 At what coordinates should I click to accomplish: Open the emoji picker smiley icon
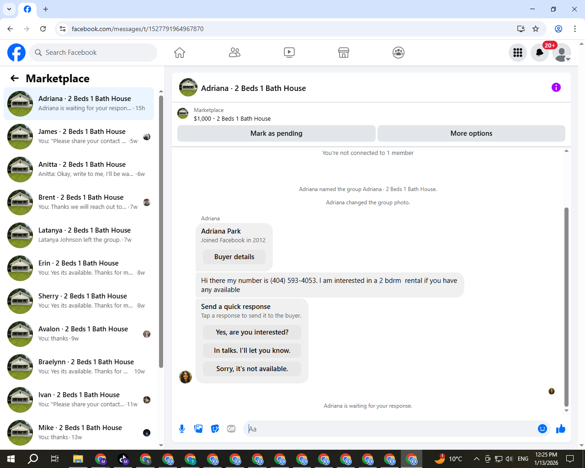[x=542, y=429]
